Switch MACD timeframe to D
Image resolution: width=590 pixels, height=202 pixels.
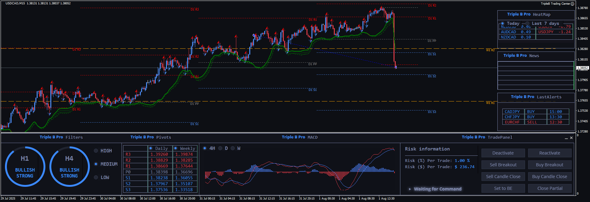(220, 148)
